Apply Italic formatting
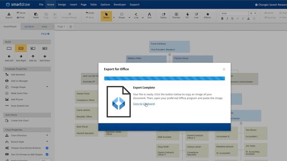287x161 pixels. (x=227, y=19)
